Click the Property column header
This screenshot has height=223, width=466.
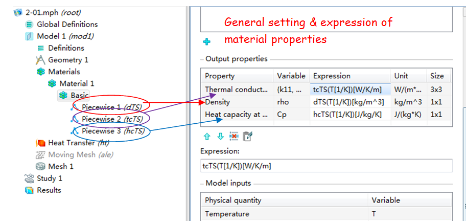tap(220, 76)
